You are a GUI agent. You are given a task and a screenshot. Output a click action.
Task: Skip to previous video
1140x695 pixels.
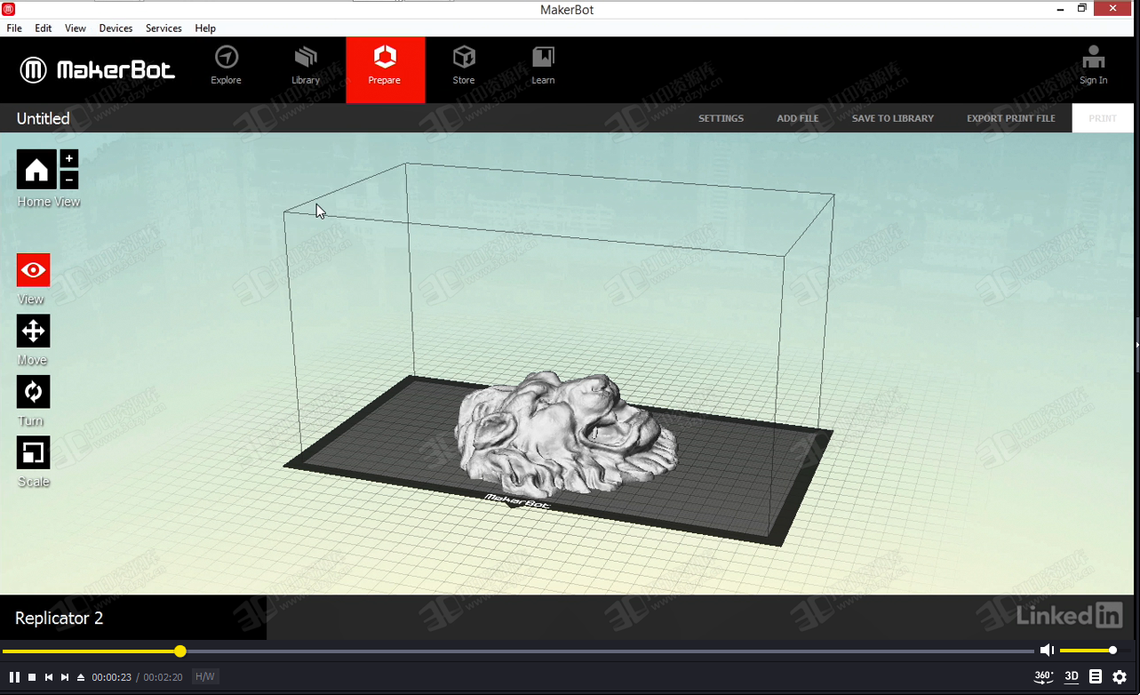click(49, 677)
